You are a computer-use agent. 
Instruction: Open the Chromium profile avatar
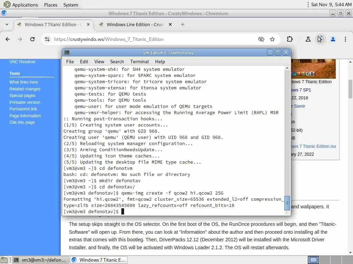(x=333, y=39)
